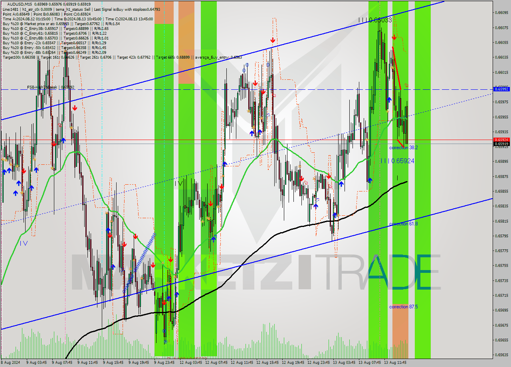Click the 0.66095 price axis label
The height and width of the screenshot is (367, 511).
tap(502, 13)
